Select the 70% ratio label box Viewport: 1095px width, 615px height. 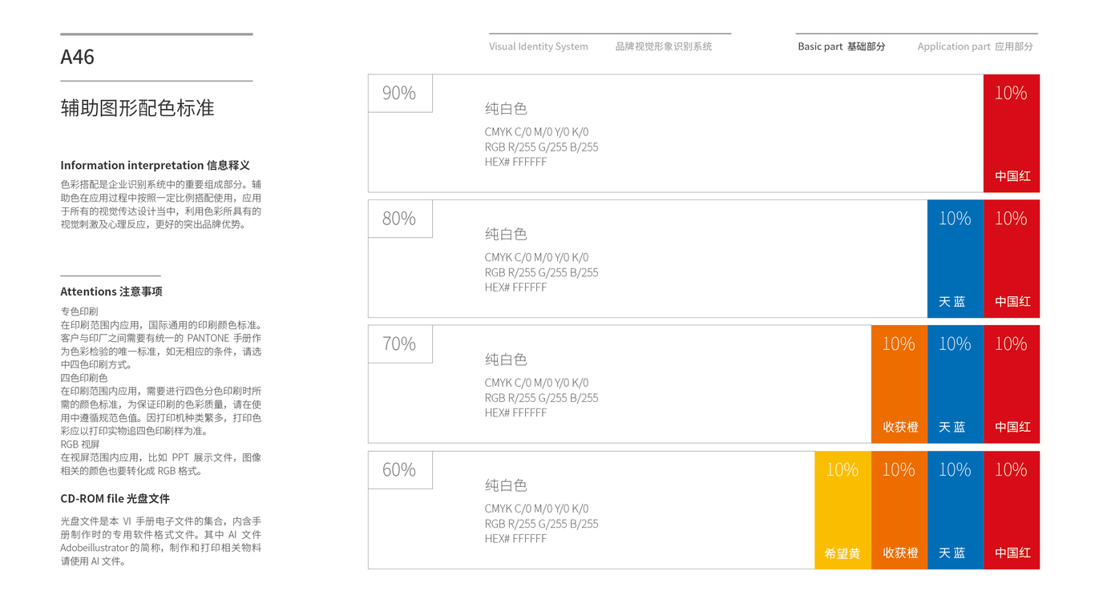click(x=400, y=344)
